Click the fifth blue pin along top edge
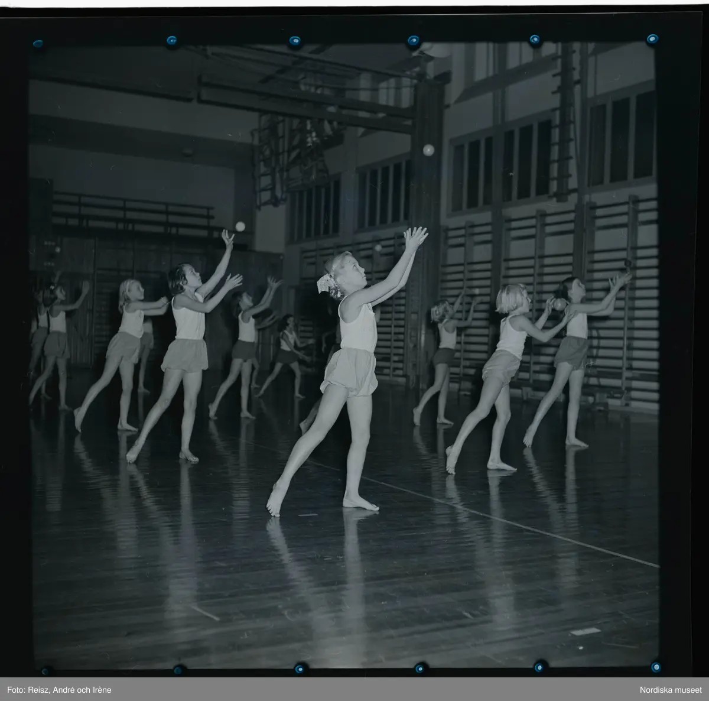 coord(534,40)
